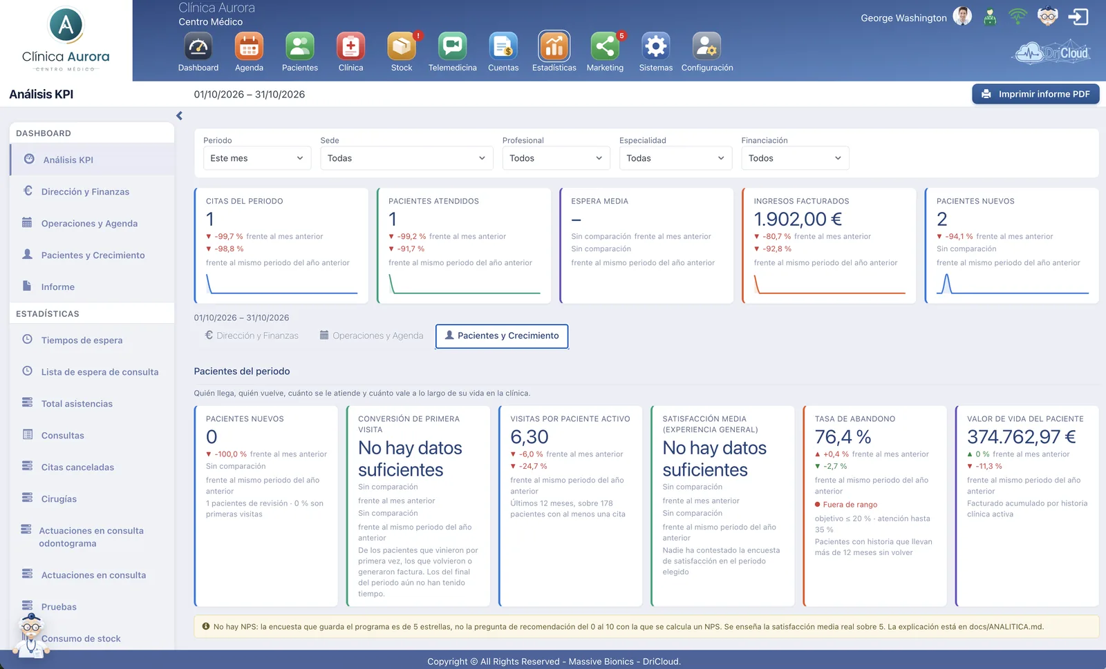This screenshot has width=1106, height=669.
Task: Open the Especialidad dropdown
Action: pos(675,158)
